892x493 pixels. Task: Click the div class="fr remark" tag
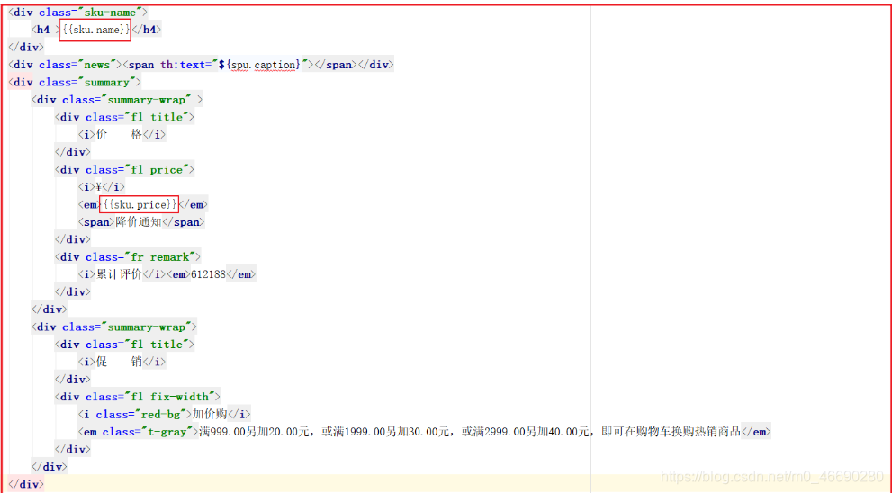(x=128, y=256)
